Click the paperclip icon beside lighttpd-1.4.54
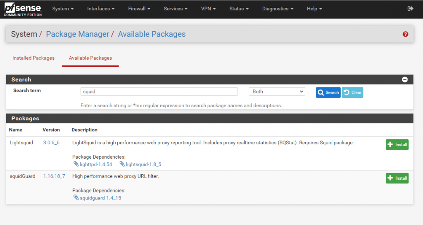 (76, 164)
